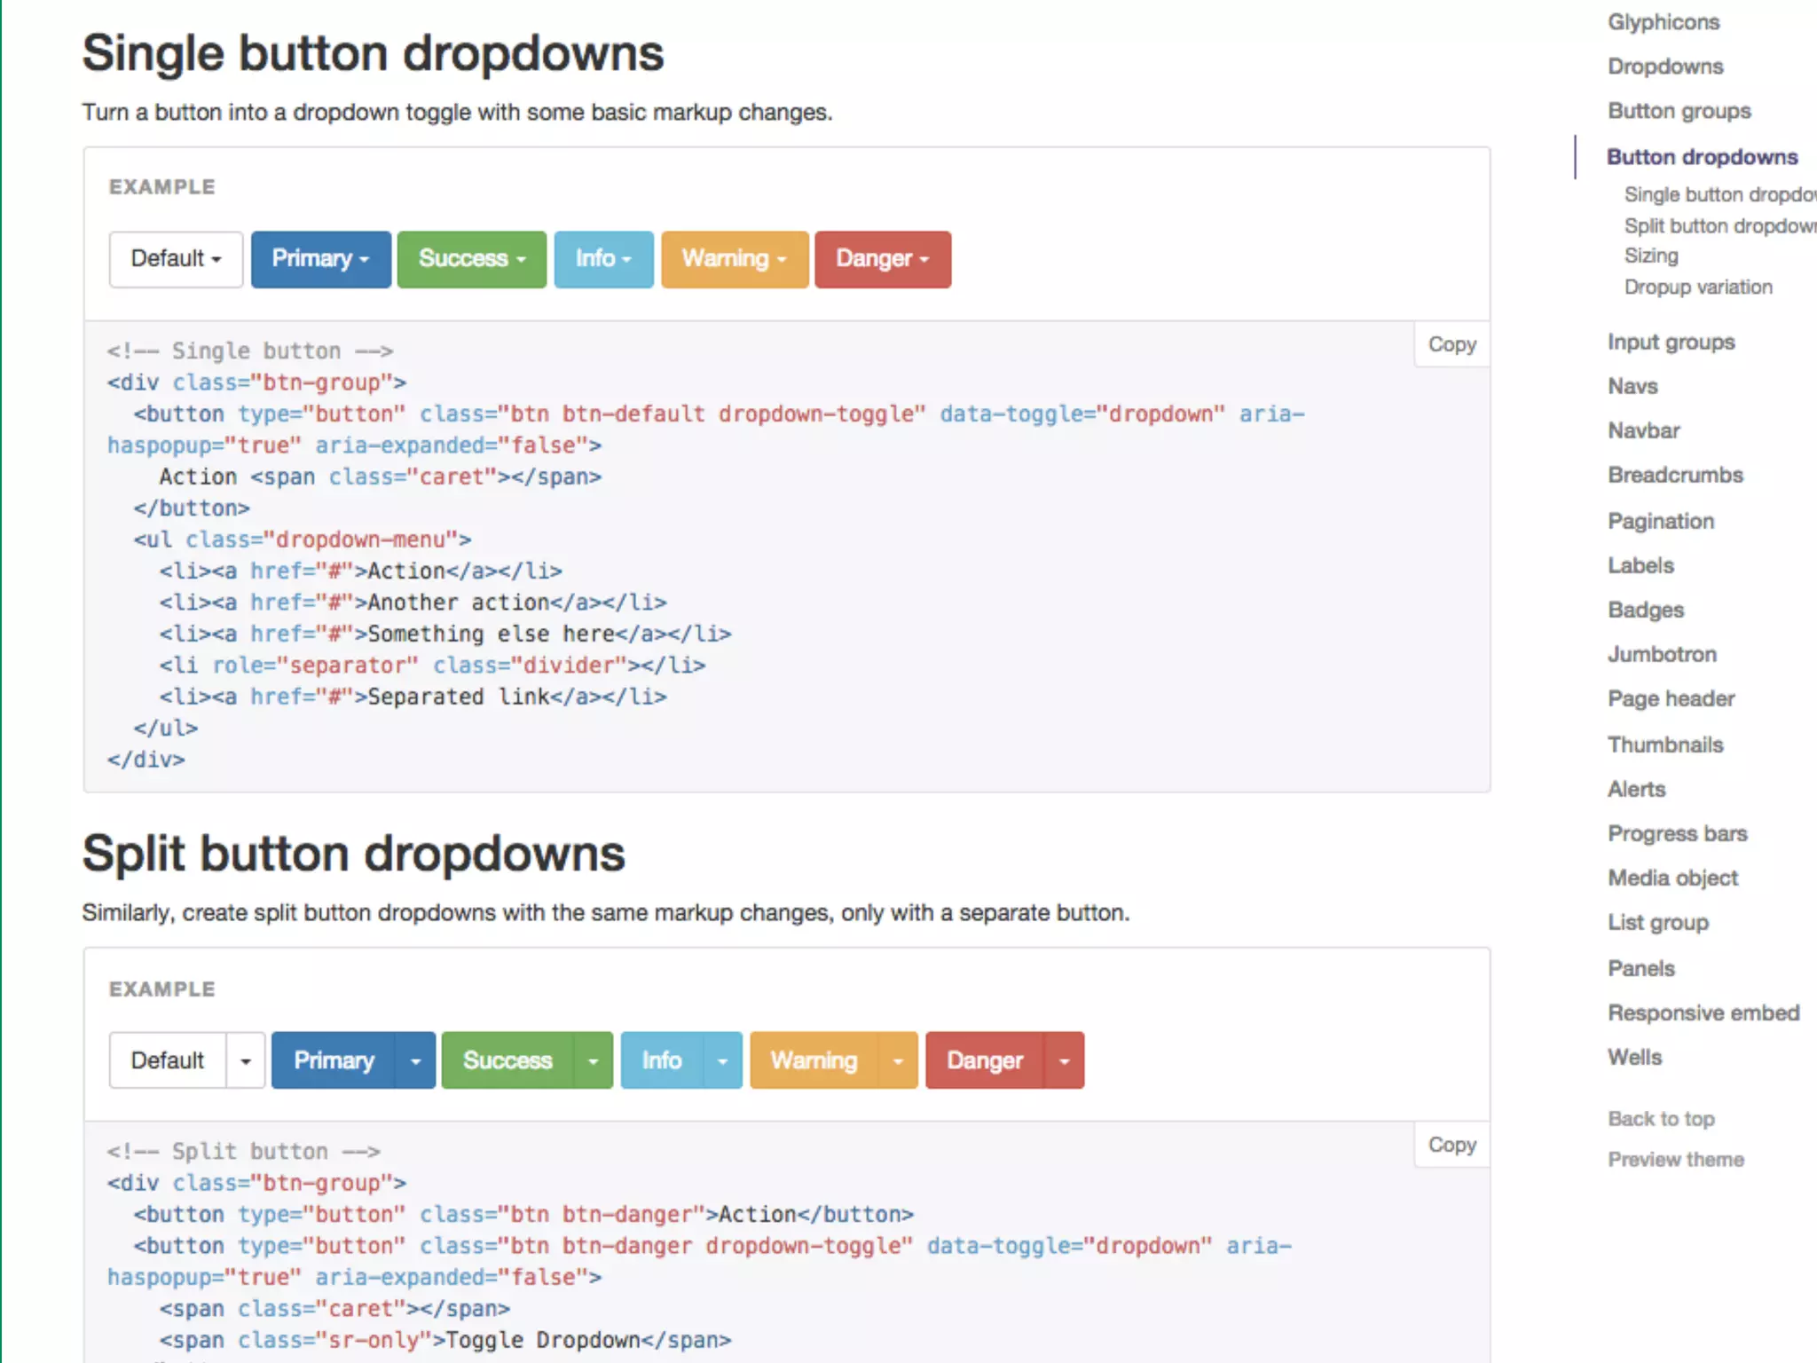The image size is (1817, 1363).
Task: Jump to Dropup variation subsection
Action: 1697,287
